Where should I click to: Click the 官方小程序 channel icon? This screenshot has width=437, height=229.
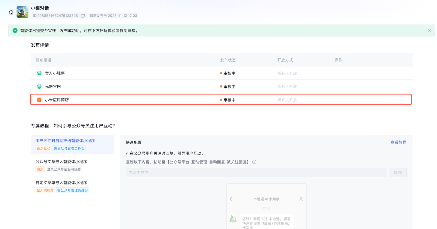(x=39, y=73)
